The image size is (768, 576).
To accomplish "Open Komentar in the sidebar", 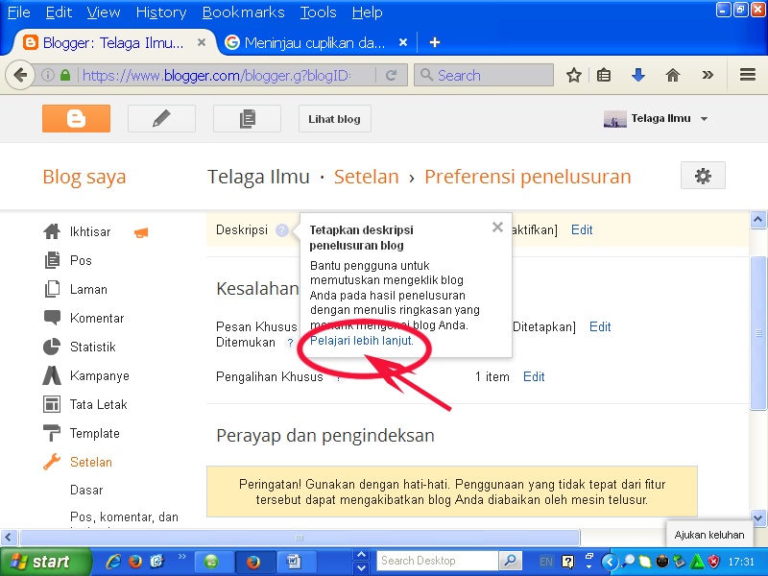I will pyautogui.click(x=97, y=319).
